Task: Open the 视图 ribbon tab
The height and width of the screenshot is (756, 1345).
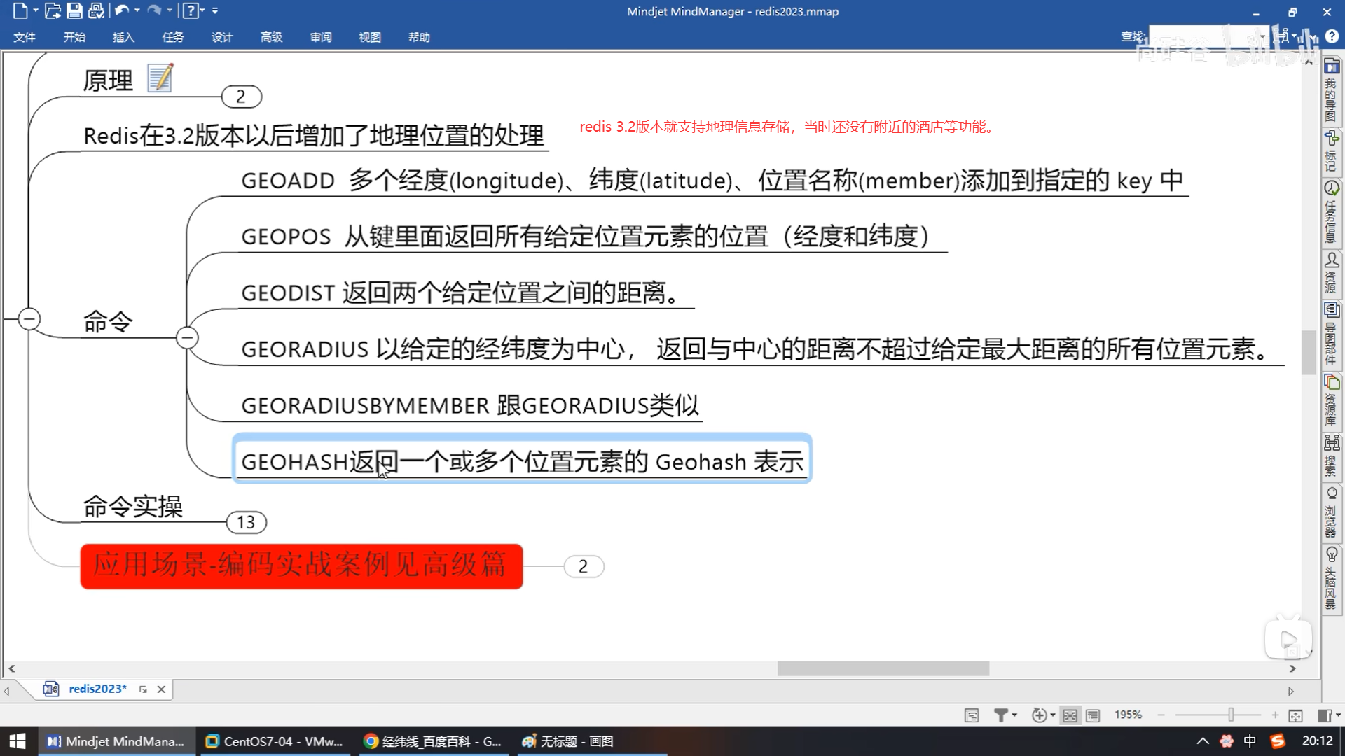Action: (369, 37)
